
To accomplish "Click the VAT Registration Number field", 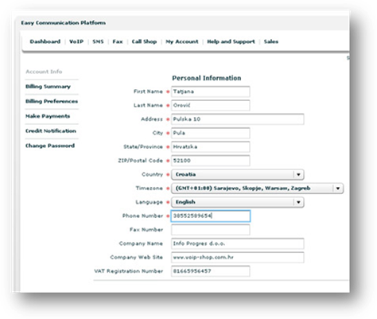I will coord(211,271).
